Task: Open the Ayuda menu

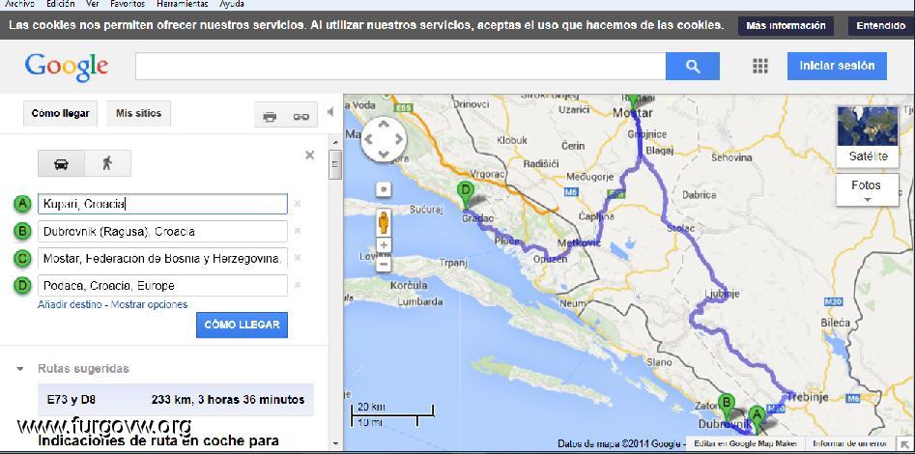Action: tap(232, 4)
